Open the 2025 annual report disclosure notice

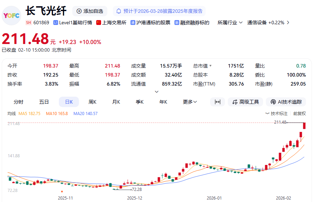click(x=159, y=11)
